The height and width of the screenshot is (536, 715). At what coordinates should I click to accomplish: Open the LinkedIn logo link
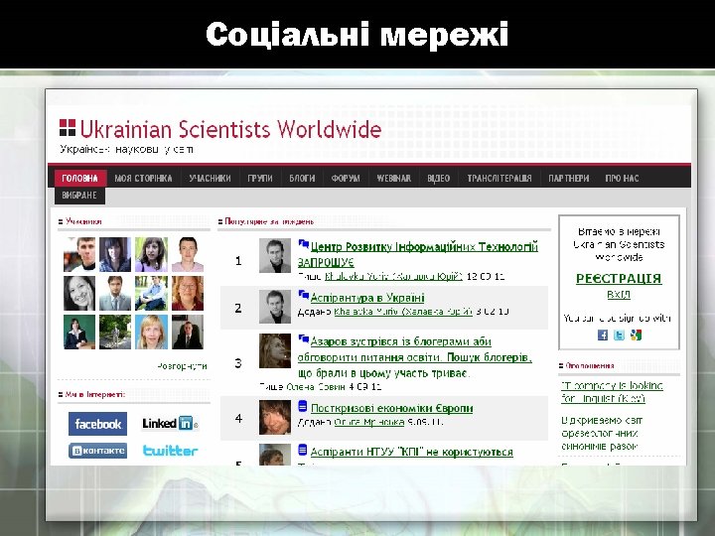click(170, 424)
